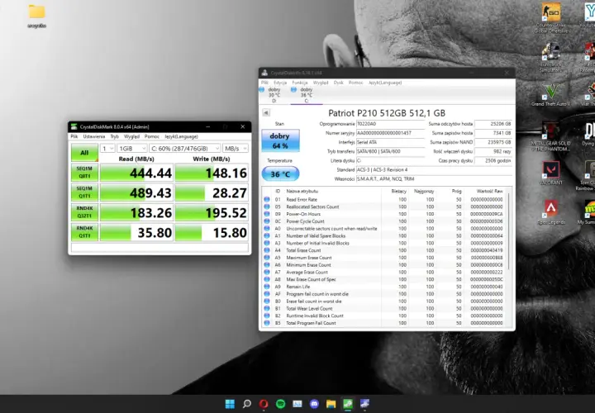Open Ustawienia menu in CrystalDiskMark

(x=93, y=136)
